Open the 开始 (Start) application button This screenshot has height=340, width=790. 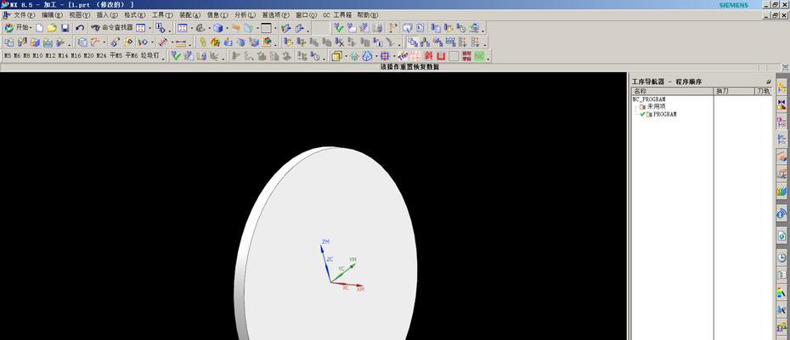[x=16, y=28]
